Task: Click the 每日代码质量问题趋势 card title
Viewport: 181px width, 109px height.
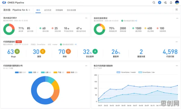Action: (103, 66)
